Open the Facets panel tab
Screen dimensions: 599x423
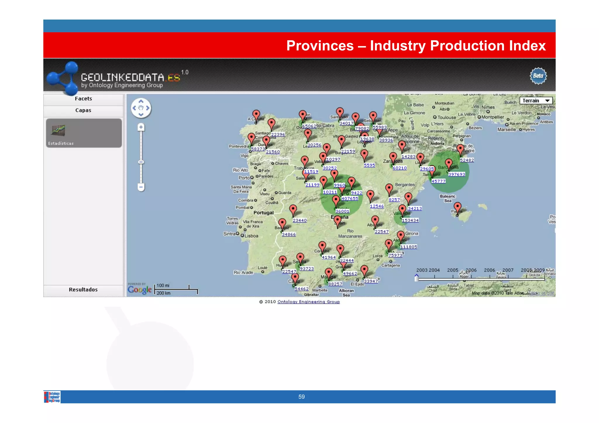click(x=83, y=99)
